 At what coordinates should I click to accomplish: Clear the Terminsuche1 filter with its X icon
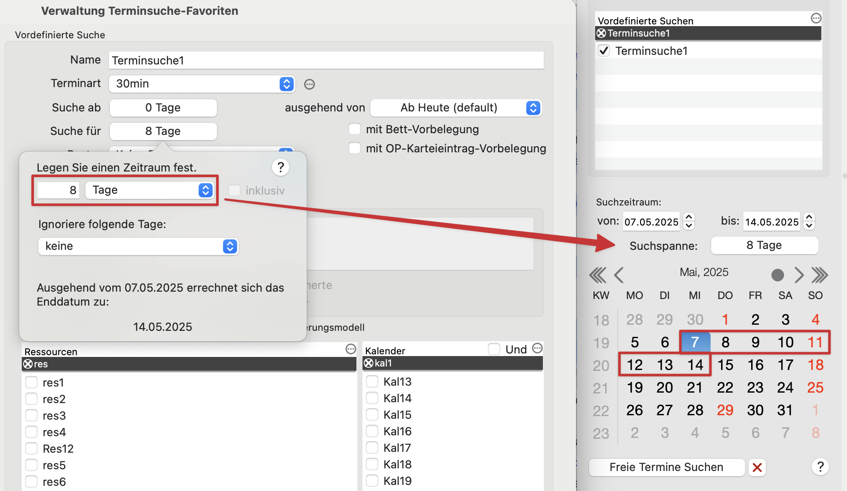pyautogui.click(x=602, y=33)
